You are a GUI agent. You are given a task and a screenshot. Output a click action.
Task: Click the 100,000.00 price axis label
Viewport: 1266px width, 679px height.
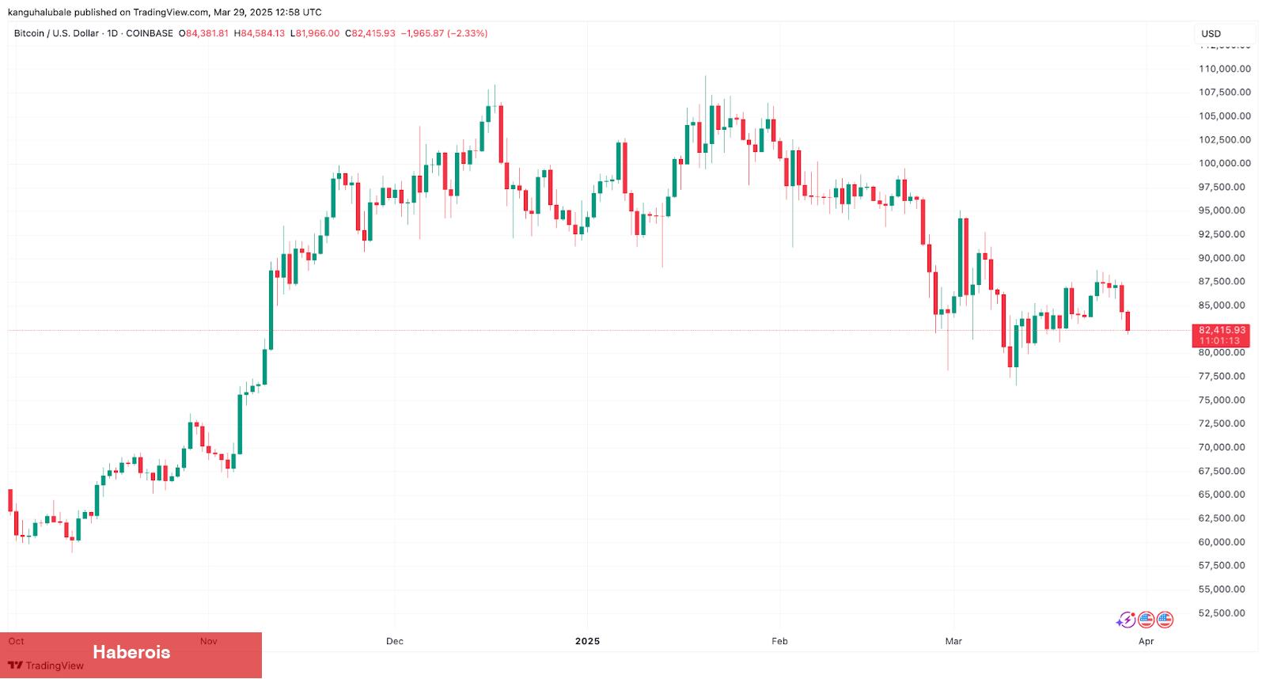coord(1224,163)
